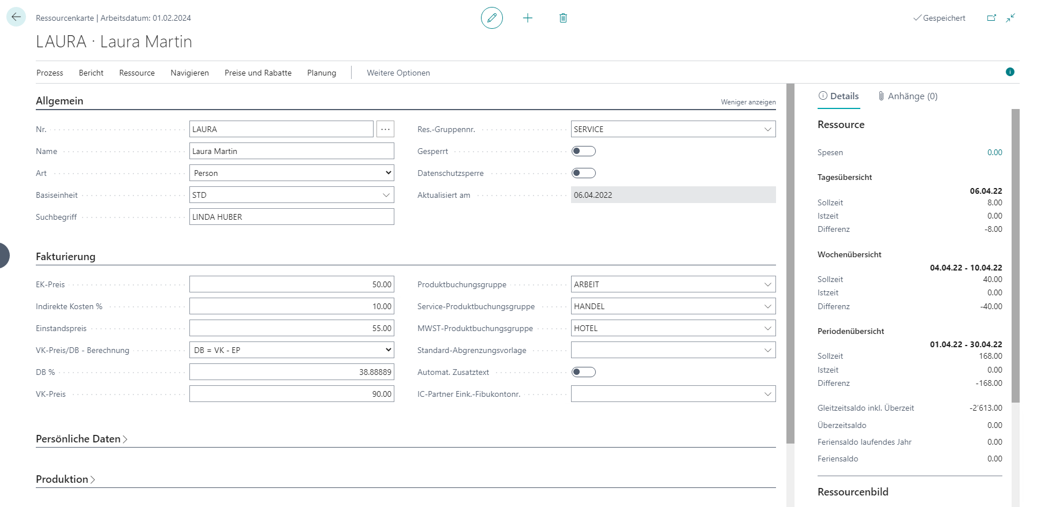Click the Überzeitsaldo label
Image resolution: width=1037 pixels, height=507 pixels.
(842, 425)
